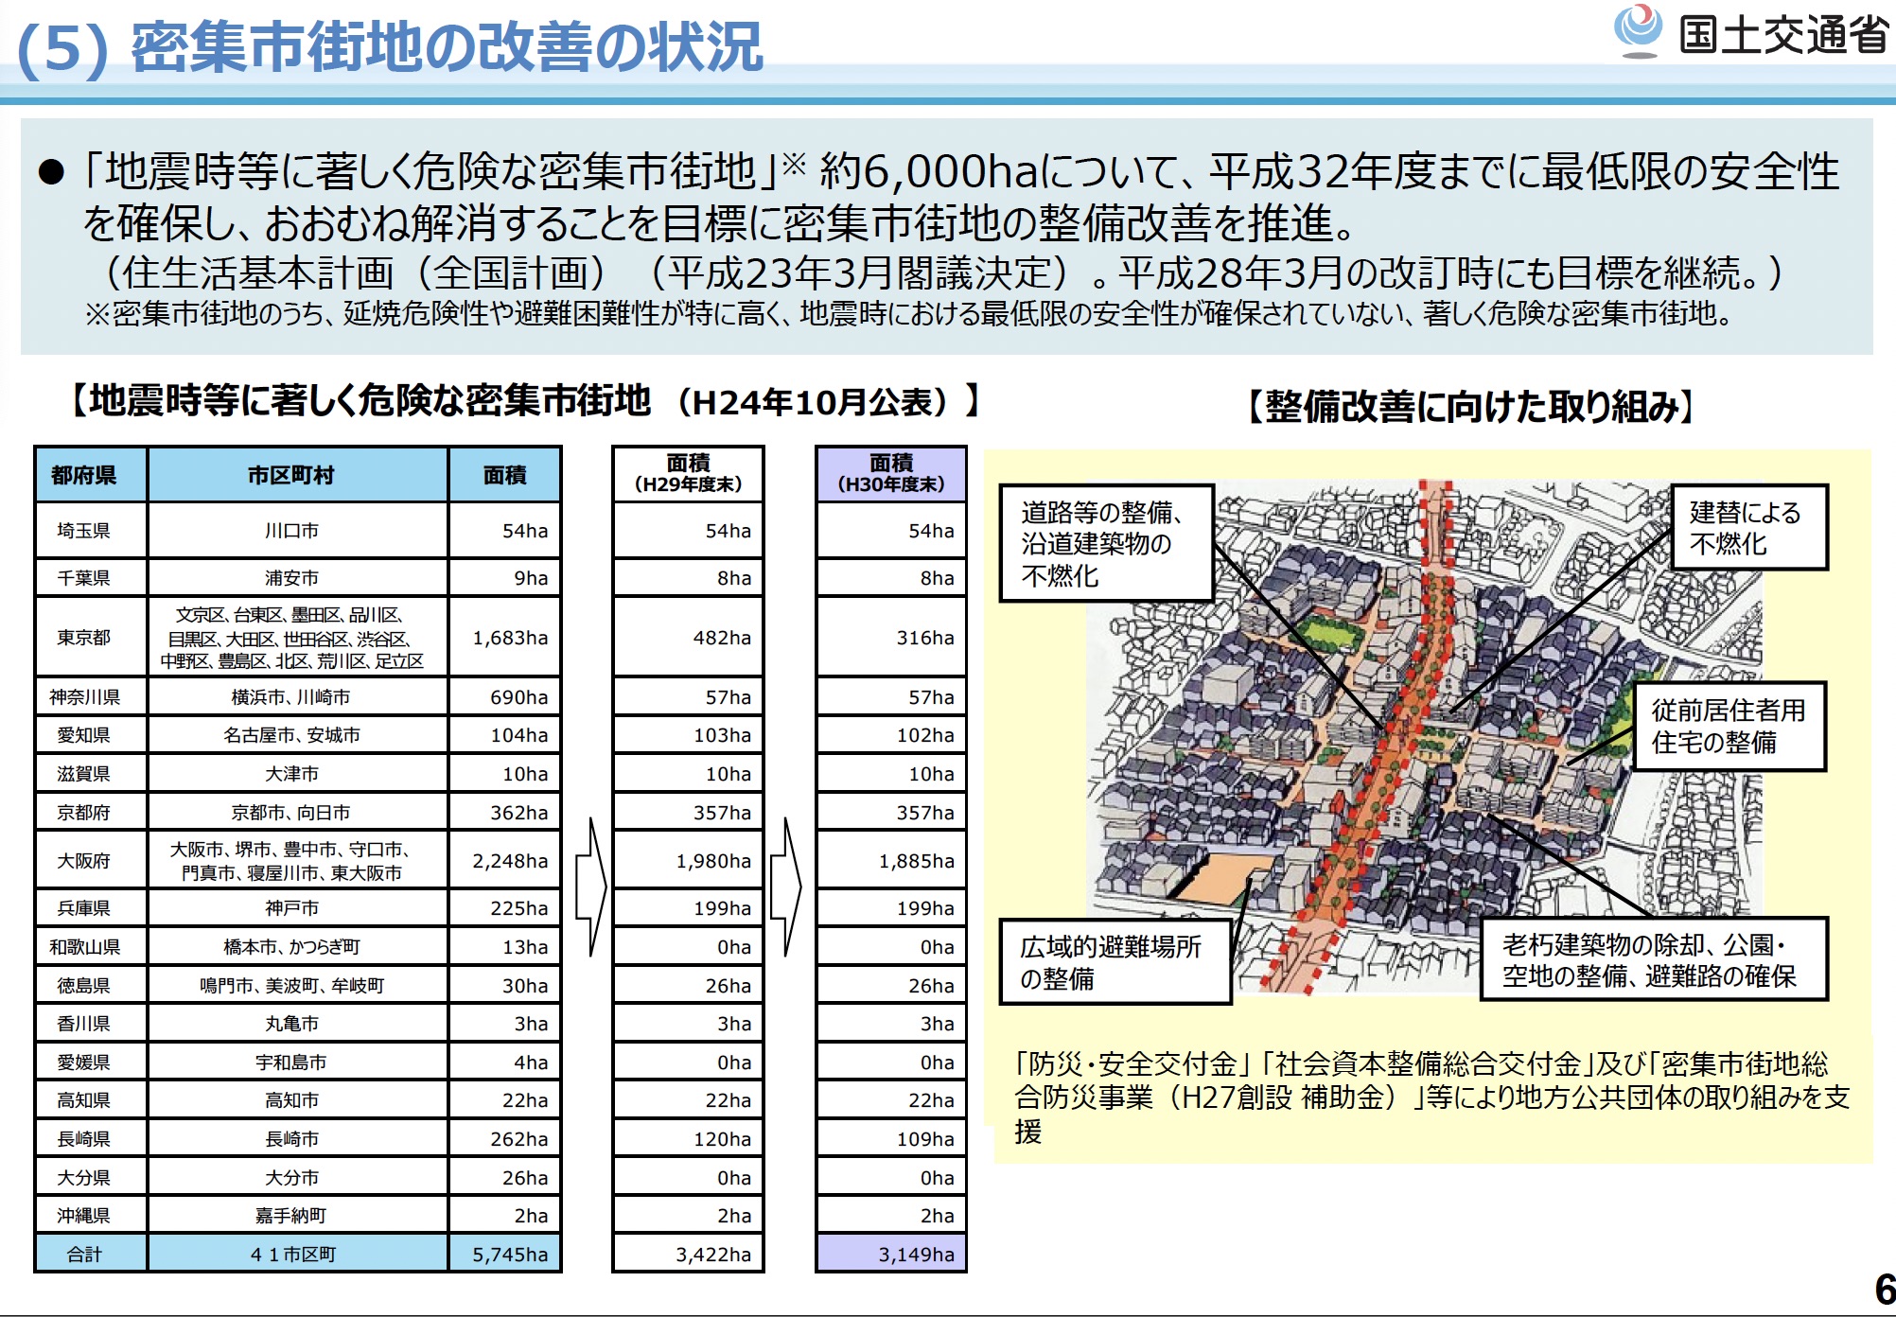This screenshot has height=1317, width=1896.
Task: Click the 建替による不燃化 callout label
Action: pyautogui.click(x=1749, y=527)
